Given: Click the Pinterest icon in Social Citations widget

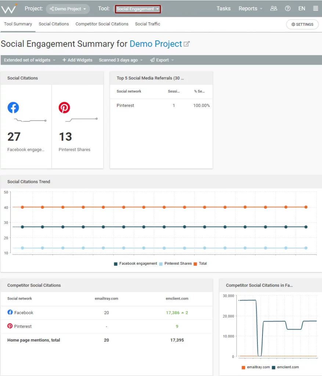Looking at the screenshot, I should 64,108.
